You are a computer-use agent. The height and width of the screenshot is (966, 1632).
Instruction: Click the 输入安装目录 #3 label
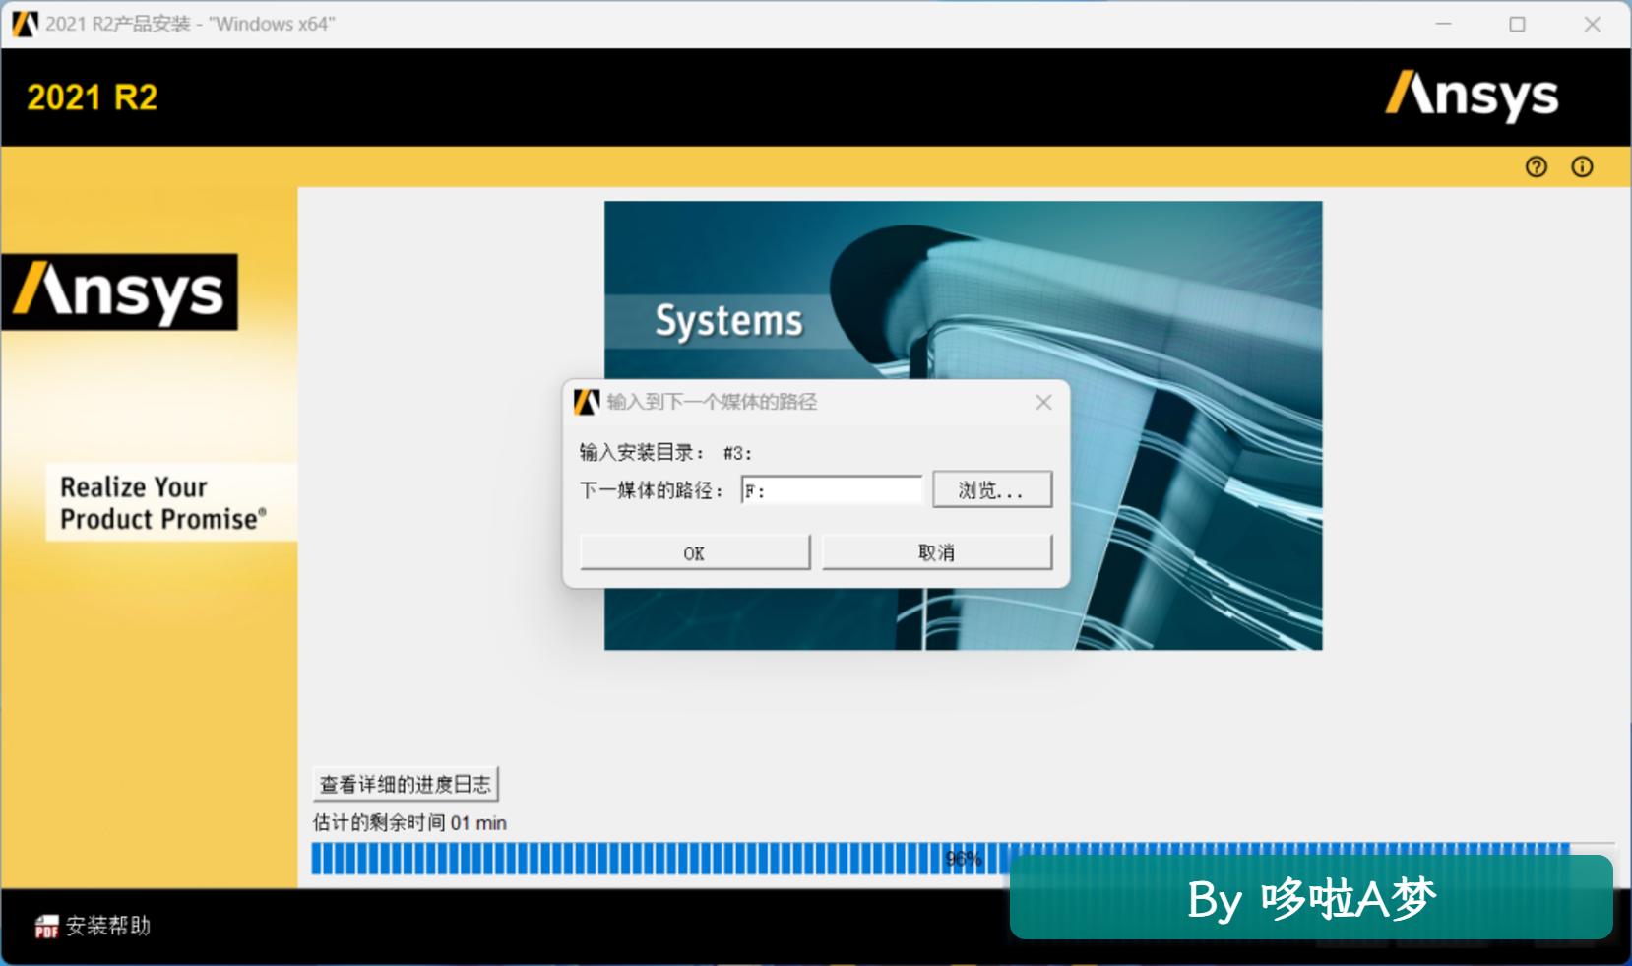[665, 453]
